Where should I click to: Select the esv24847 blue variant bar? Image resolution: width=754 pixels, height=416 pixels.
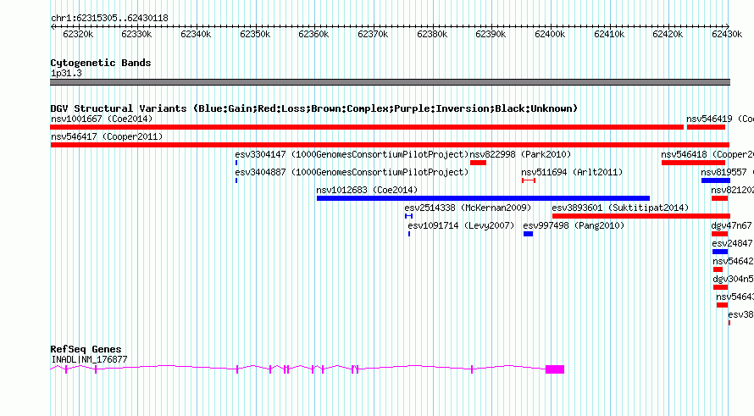[x=720, y=252]
